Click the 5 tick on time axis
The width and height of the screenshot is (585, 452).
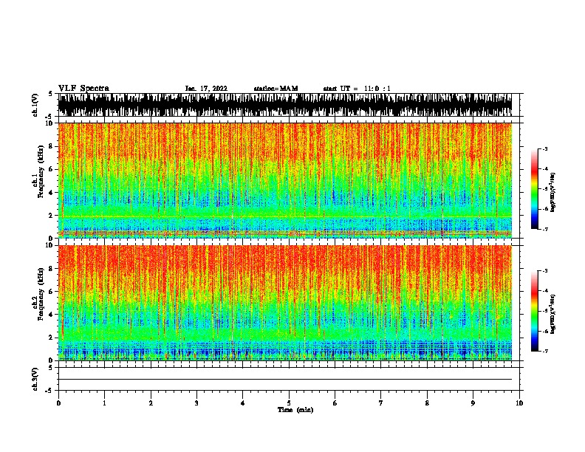289,403
